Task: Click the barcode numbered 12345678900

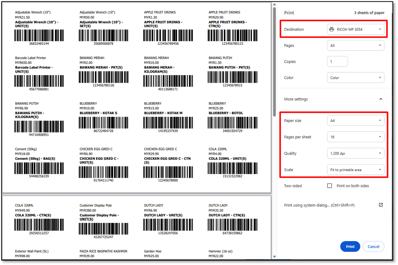Action: coord(168,172)
